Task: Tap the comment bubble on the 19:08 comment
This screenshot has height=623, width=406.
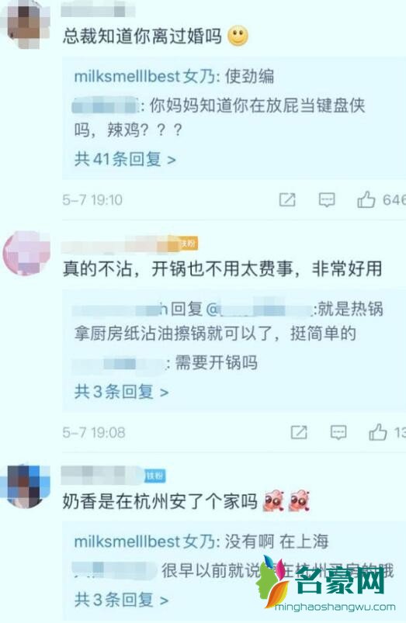Action: (338, 432)
